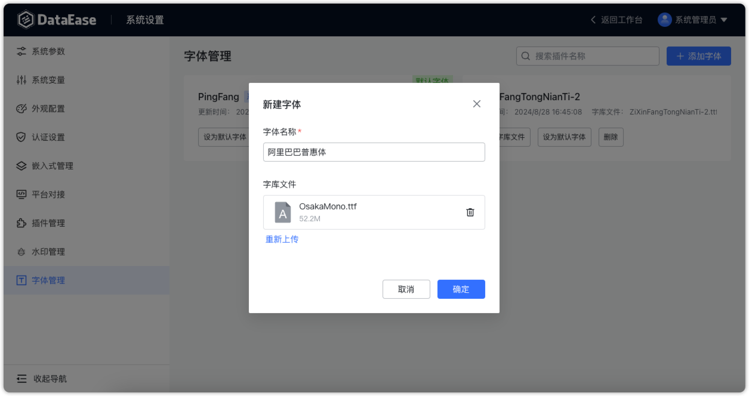Collapse navigation via 收起导航
749x396 pixels.
pos(39,378)
